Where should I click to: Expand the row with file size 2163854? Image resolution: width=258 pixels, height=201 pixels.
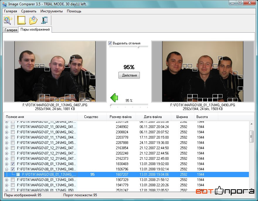(6, 148)
